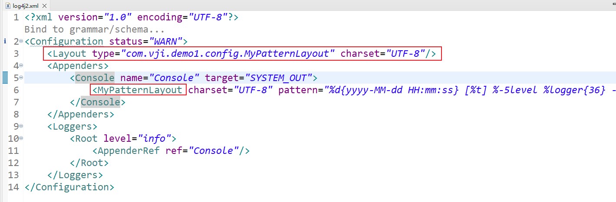Collapse the Appenders element on line 4

point(22,66)
